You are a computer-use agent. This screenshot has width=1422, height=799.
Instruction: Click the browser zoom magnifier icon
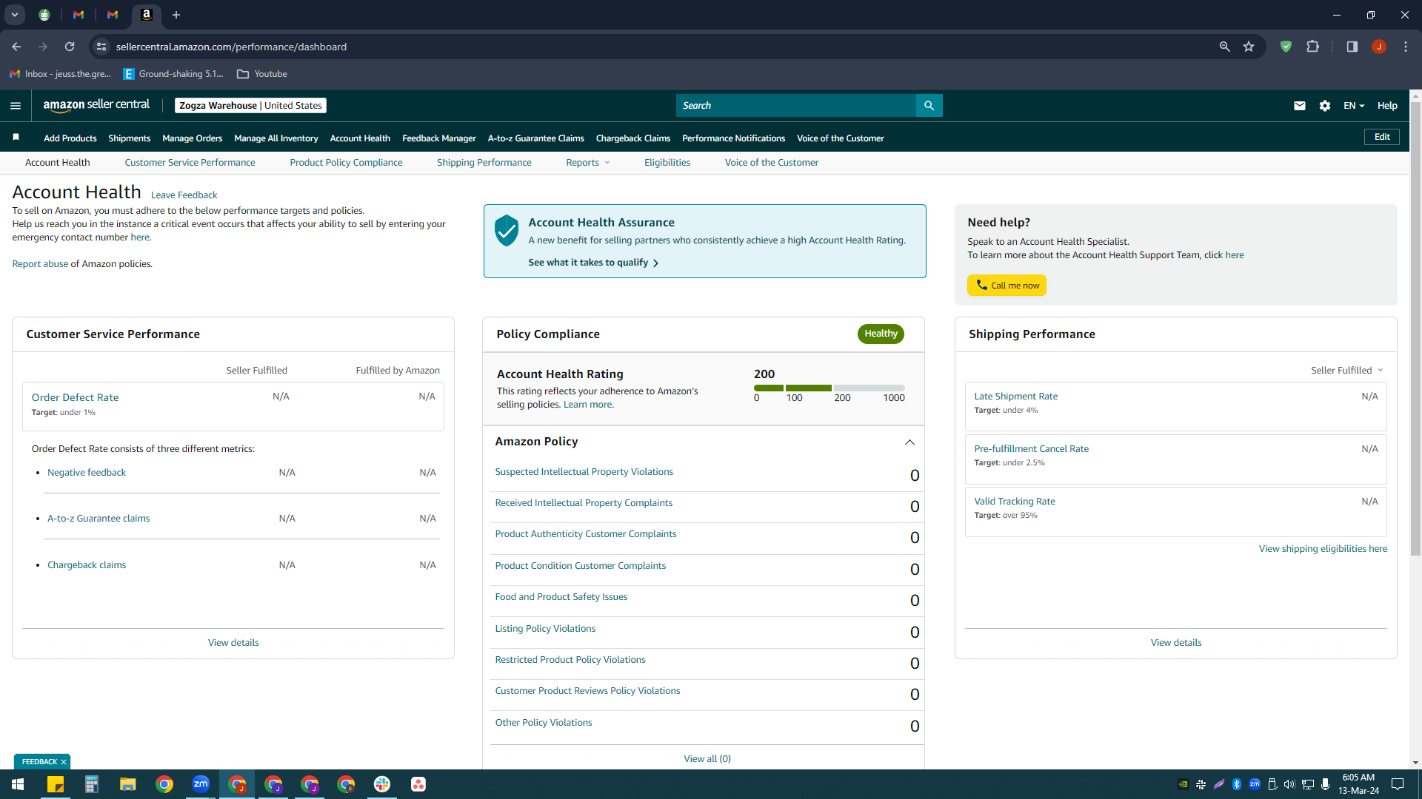coord(1224,47)
